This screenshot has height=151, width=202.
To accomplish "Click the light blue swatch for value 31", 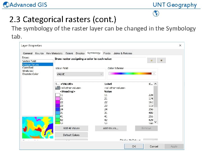I will (58, 113).
